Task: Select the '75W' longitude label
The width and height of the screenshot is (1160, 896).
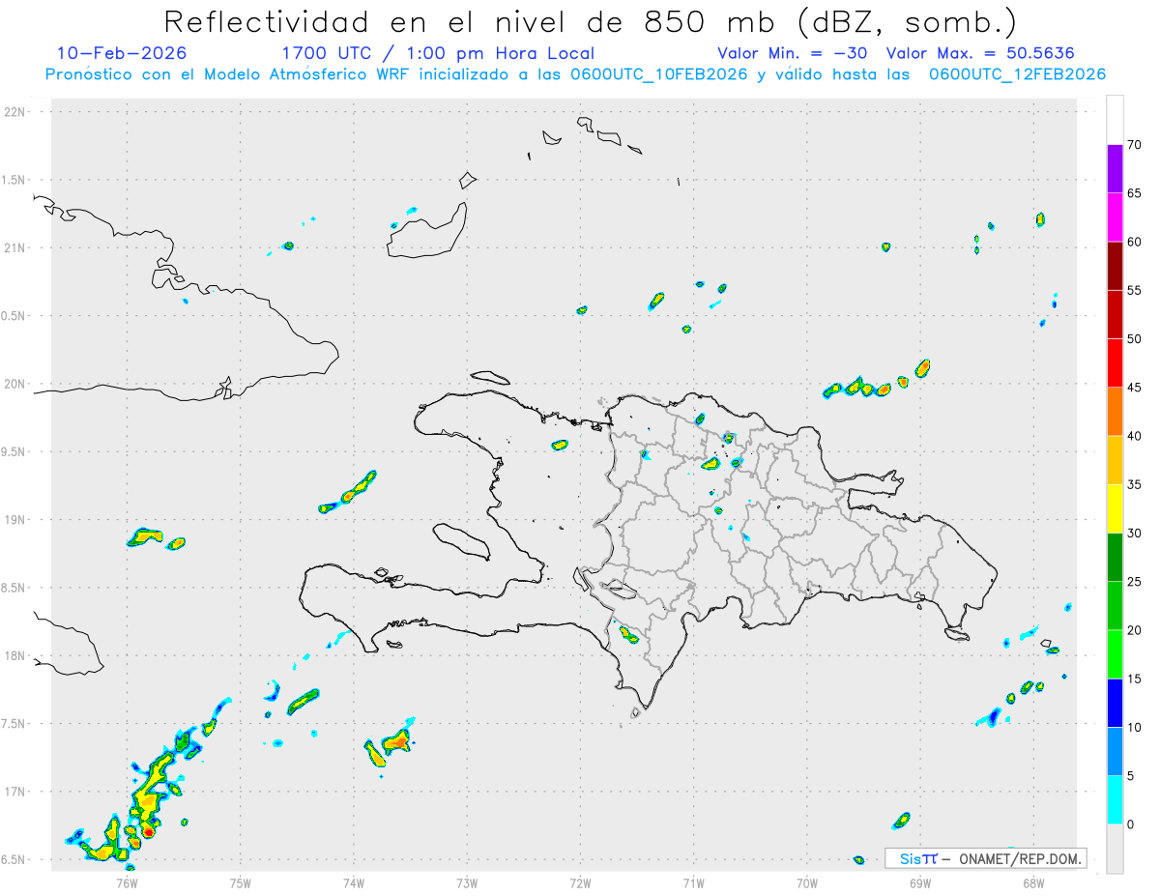Action: click(240, 882)
